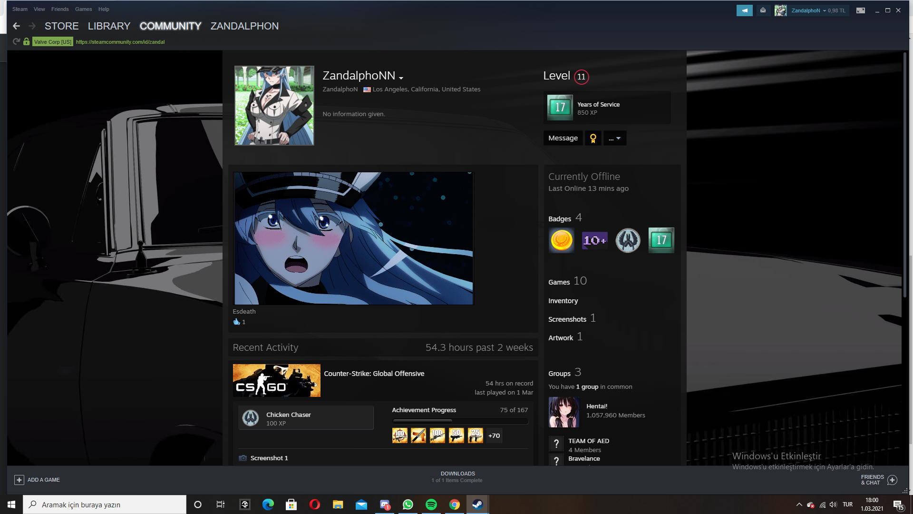Open the notifications inbox icon
The image size is (913, 514).
(x=763, y=10)
